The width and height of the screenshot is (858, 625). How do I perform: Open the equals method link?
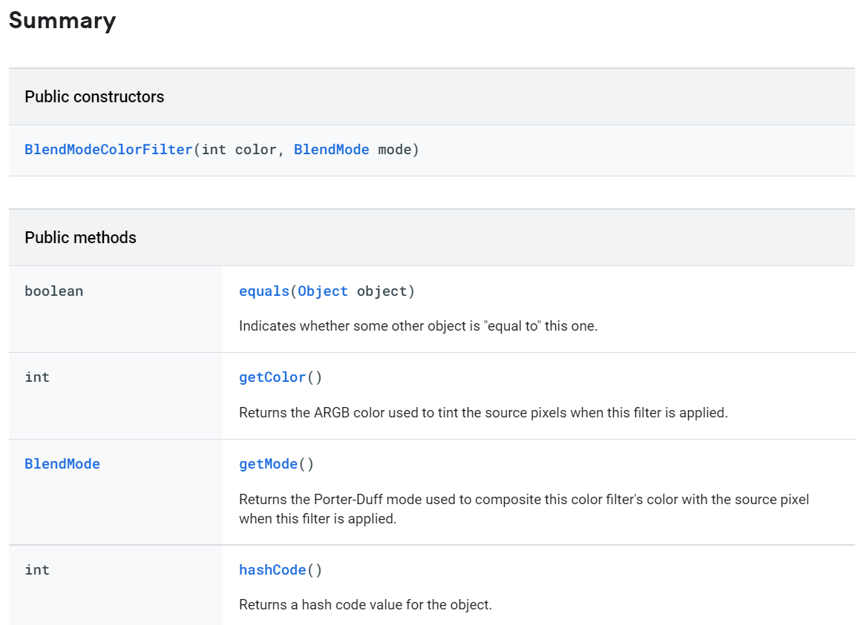[x=263, y=291]
